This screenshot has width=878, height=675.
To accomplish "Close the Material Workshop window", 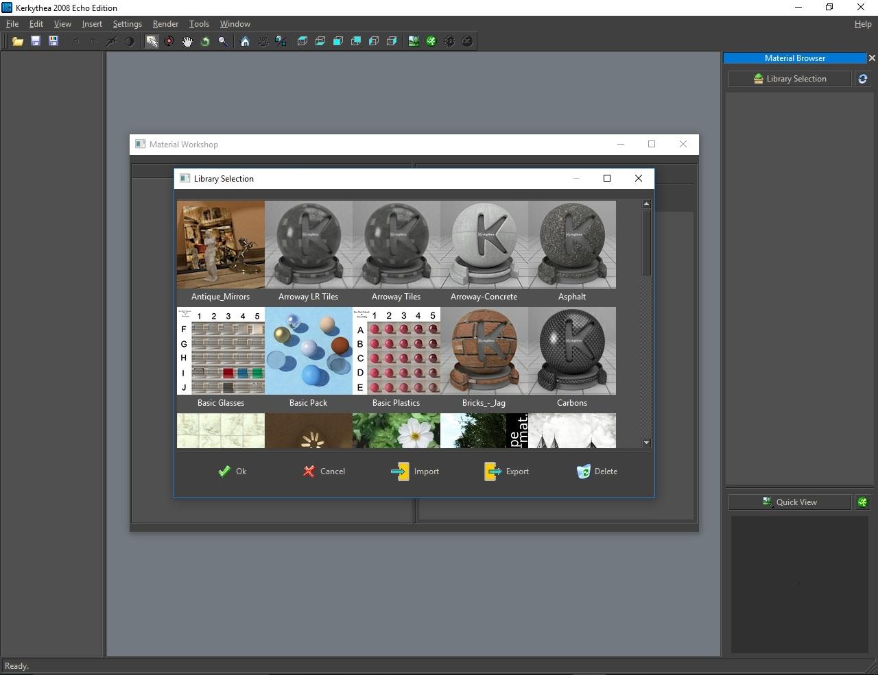I will 683,144.
